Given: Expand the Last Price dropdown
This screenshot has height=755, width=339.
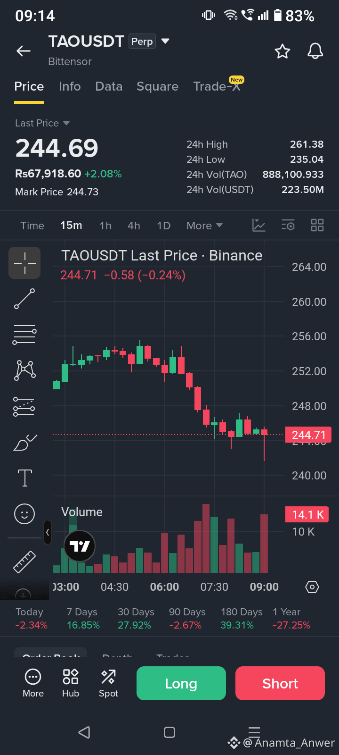Looking at the screenshot, I should pyautogui.click(x=42, y=123).
